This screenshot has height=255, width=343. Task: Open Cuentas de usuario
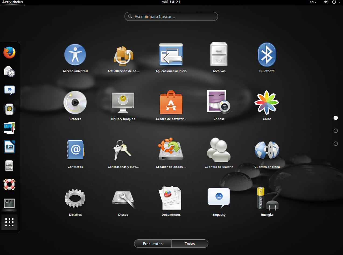point(219,150)
